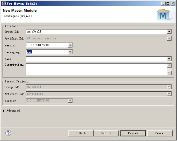177x141 pixels.
Task: Minimize the New Maven Module window
Action: point(163,4)
